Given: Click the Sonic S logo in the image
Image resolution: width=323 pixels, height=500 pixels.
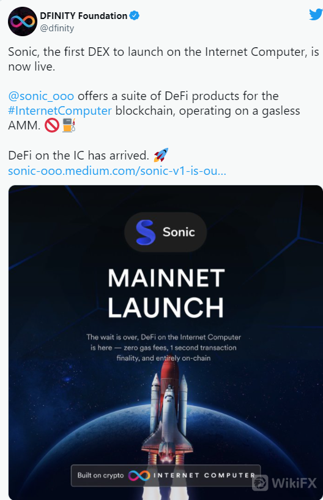Looking at the screenshot, I should [146, 232].
